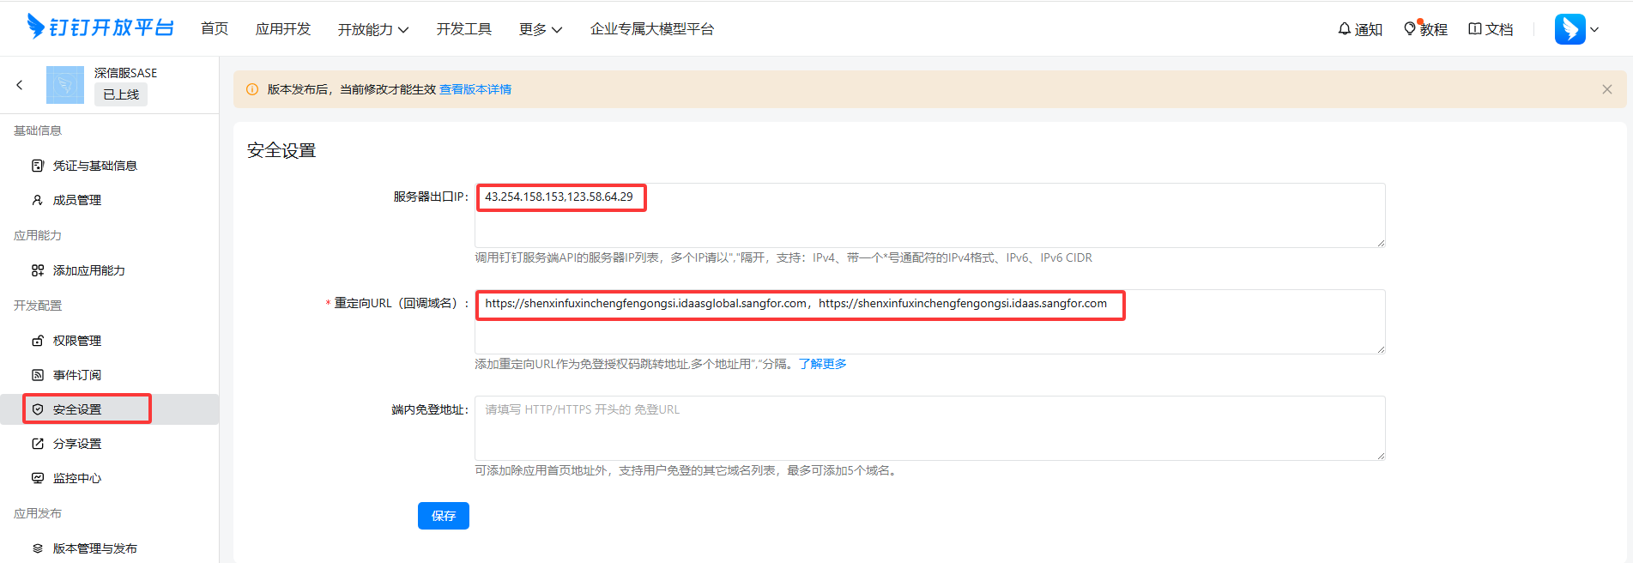Click the 深信服SASE app thumbnail
This screenshot has height=563, width=1633.
coord(65,85)
